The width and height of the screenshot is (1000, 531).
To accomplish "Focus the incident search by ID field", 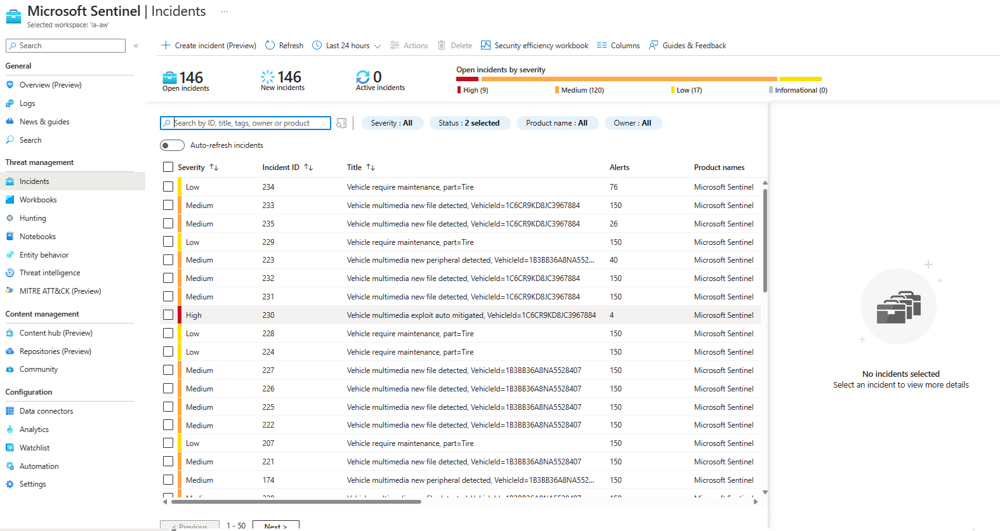I will tap(246, 123).
